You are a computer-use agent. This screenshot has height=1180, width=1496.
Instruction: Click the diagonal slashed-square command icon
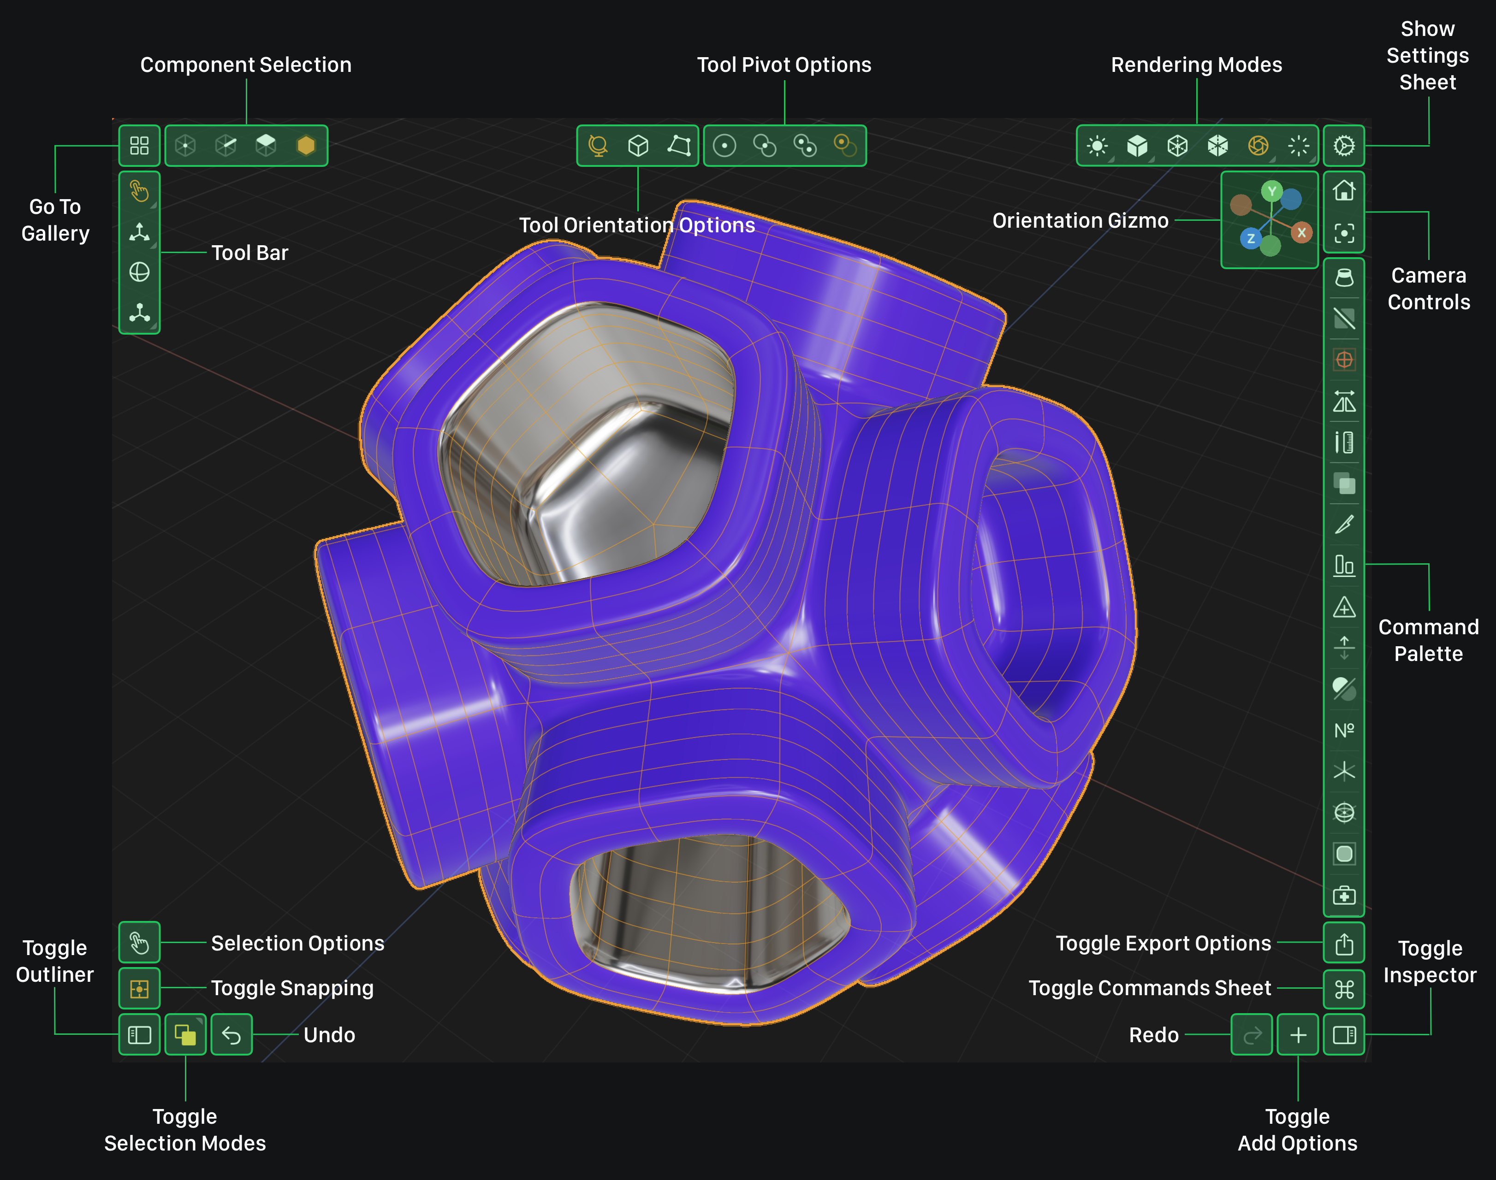pyautogui.click(x=1344, y=319)
